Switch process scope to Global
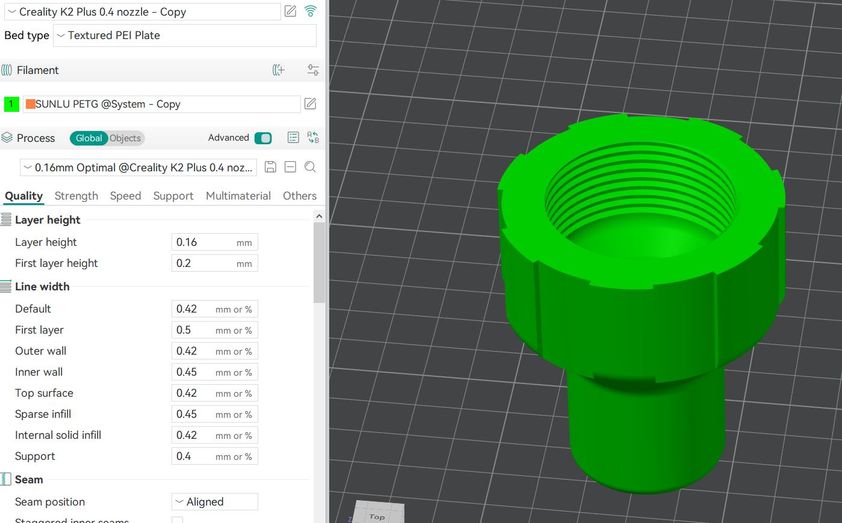 coord(88,138)
